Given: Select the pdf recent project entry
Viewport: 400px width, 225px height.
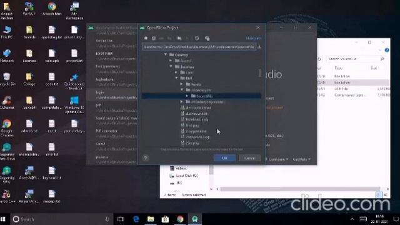Looking at the screenshot, I should [112, 107].
